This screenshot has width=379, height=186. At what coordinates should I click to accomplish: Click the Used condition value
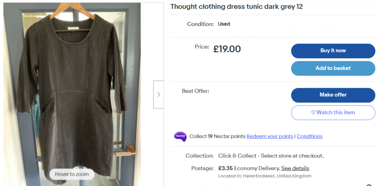pos(224,24)
